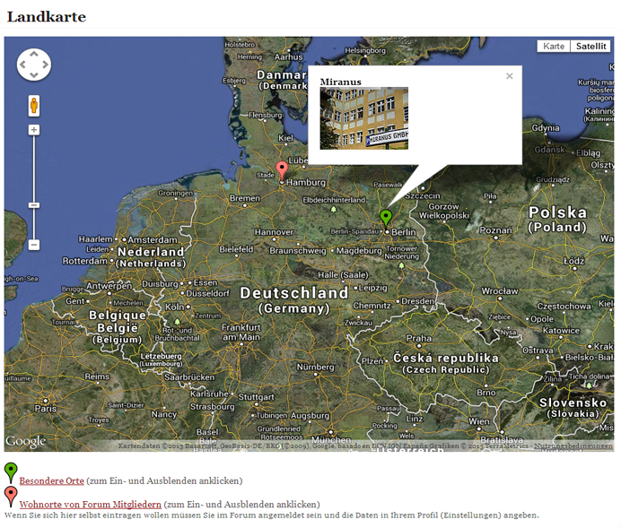The image size is (621, 528).
Task: Pan the map right with the arrow control
Action: point(45,65)
